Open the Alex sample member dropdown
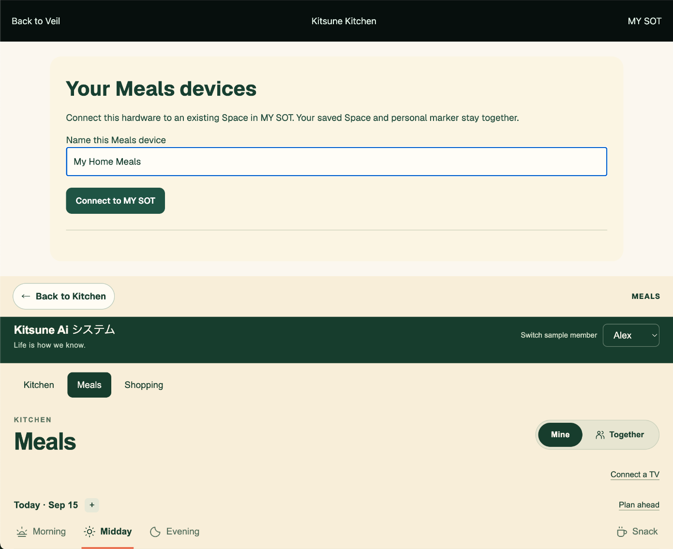Viewport: 673px width, 549px height. tap(631, 335)
